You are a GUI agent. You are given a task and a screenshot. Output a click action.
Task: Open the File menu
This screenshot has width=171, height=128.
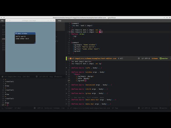click(x=2, y=21)
